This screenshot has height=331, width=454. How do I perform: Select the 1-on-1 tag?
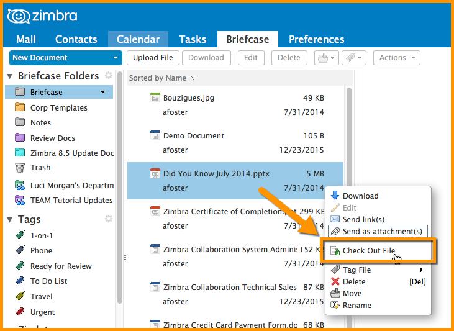click(42, 236)
